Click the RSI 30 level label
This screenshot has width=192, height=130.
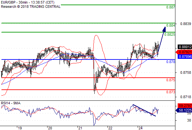point(189,120)
